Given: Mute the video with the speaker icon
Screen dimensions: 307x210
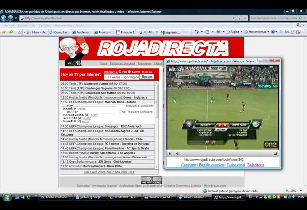Looking at the screenshot, I should point(177,154).
